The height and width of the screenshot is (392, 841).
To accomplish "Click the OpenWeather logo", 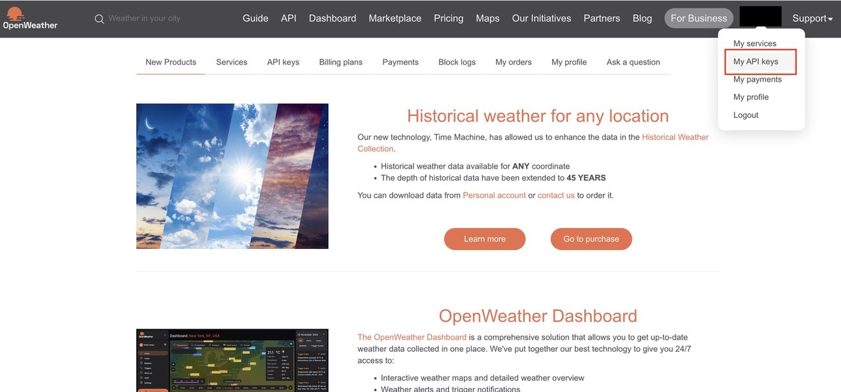I will coord(30,18).
